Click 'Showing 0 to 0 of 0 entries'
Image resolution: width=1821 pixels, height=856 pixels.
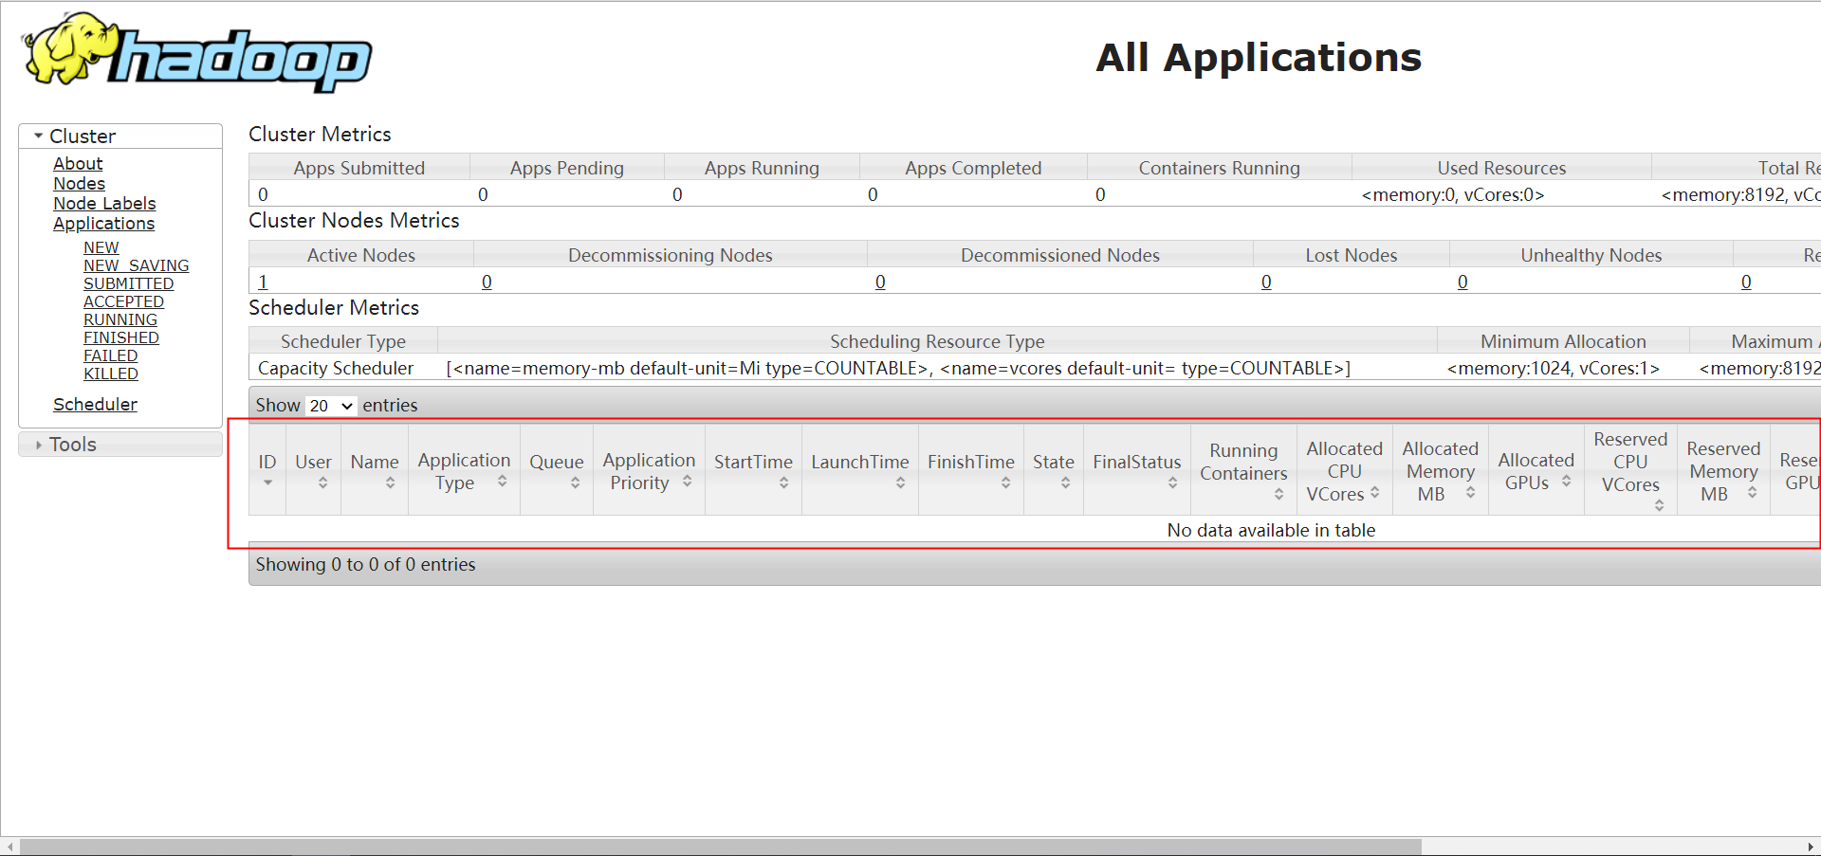point(365,564)
